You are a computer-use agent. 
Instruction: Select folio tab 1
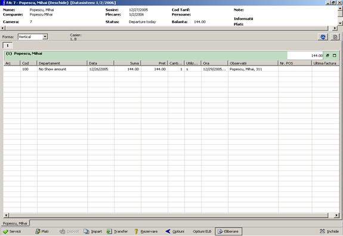[x=7, y=45]
